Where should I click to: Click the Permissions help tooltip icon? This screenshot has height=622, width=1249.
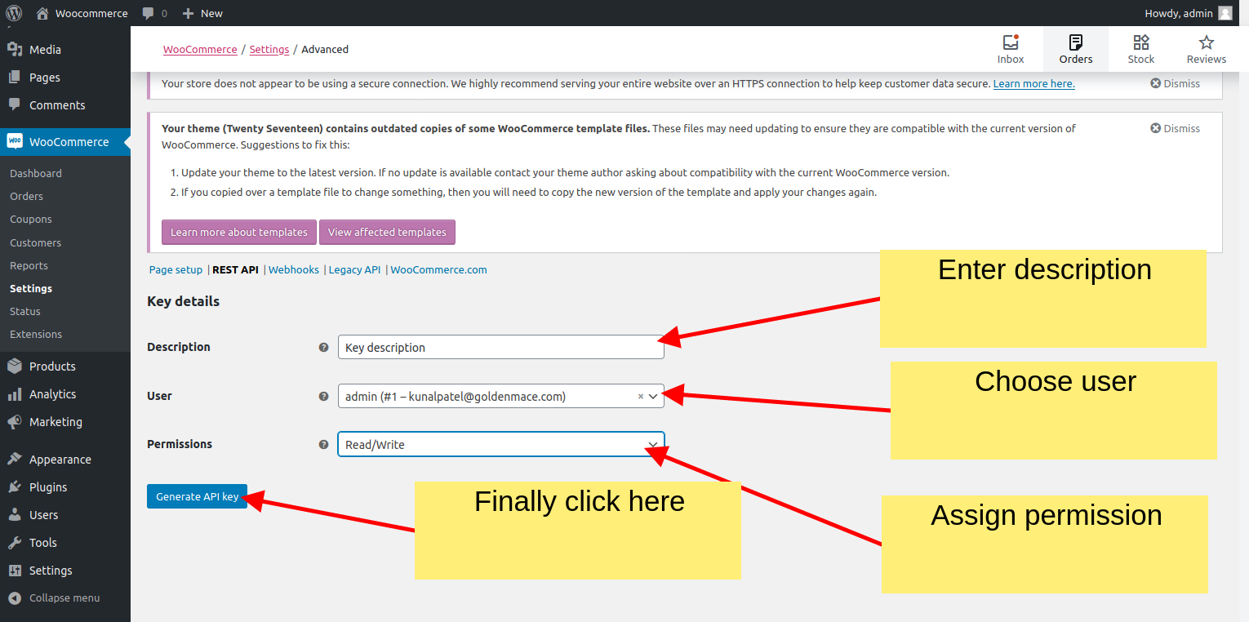323,444
